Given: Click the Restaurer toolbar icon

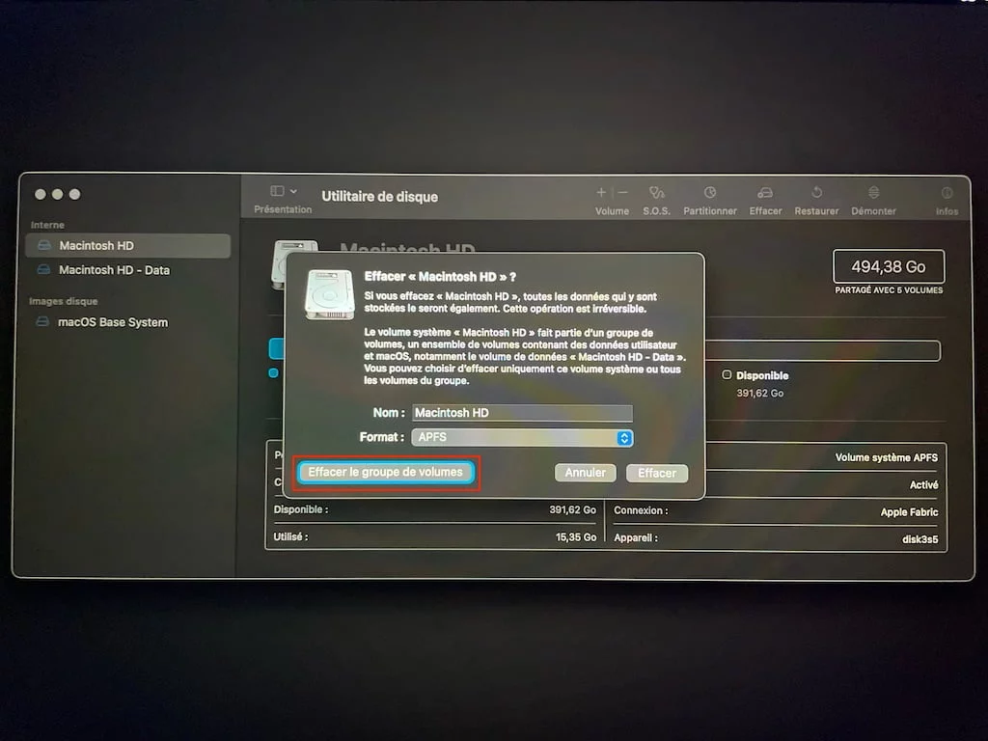Looking at the screenshot, I should click(816, 192).
